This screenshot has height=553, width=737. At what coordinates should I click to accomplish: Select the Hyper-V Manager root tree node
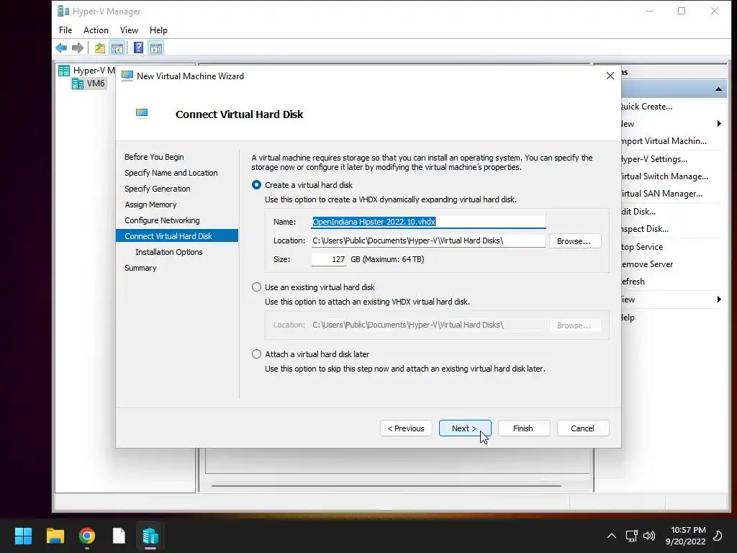[x=87, y=71]
